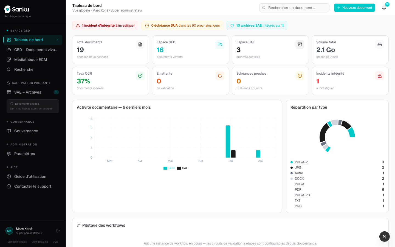Click the Échéances proches clock icon
The height and width of the screenshot is (247, 395).
pos(300,76)
